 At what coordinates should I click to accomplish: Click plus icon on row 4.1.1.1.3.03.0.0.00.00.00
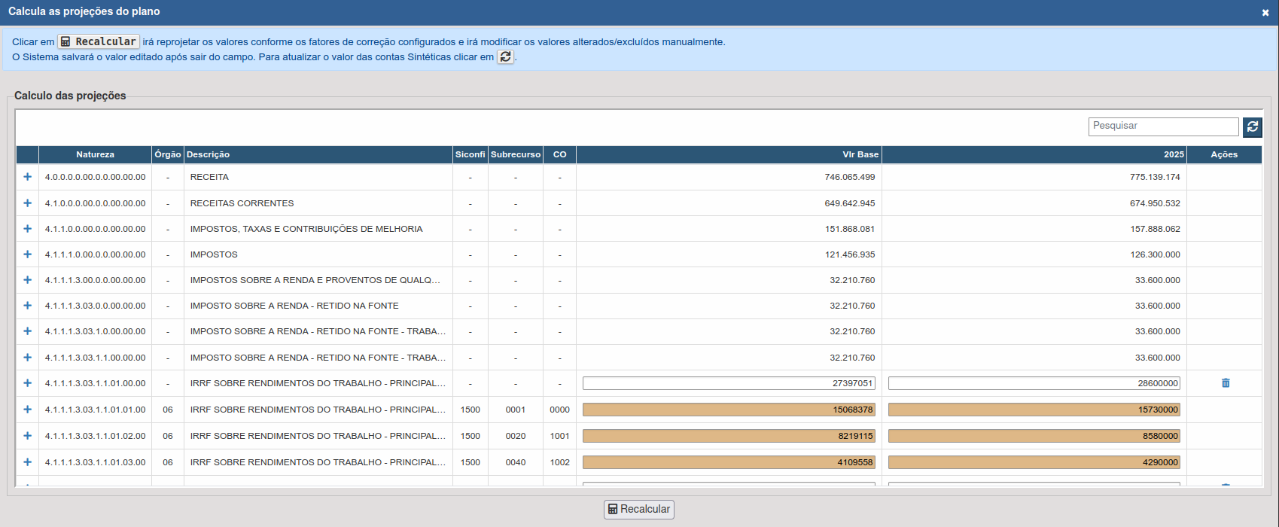(x=28, y=306)
